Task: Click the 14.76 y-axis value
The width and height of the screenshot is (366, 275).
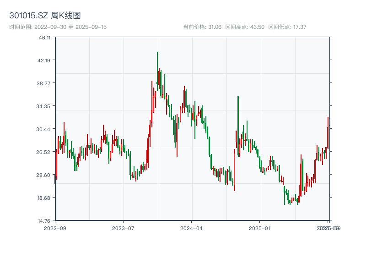Action: (44, 220)
